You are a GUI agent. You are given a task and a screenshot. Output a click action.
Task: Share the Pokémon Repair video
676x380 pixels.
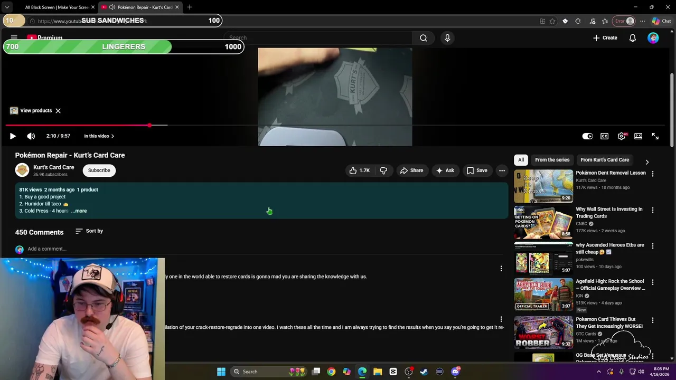tap(411, 170)
